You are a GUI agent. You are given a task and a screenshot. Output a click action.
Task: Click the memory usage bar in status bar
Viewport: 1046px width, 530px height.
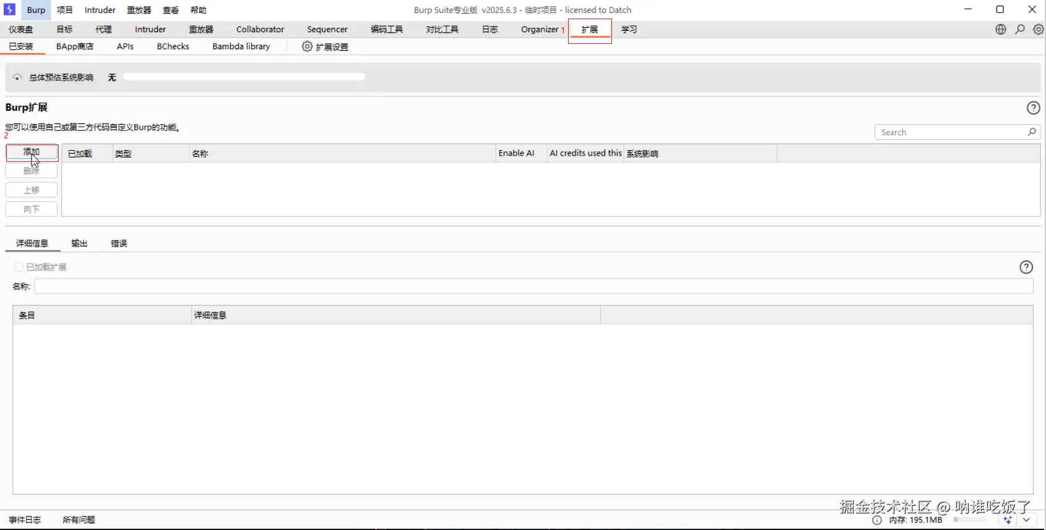click(971, 520)
